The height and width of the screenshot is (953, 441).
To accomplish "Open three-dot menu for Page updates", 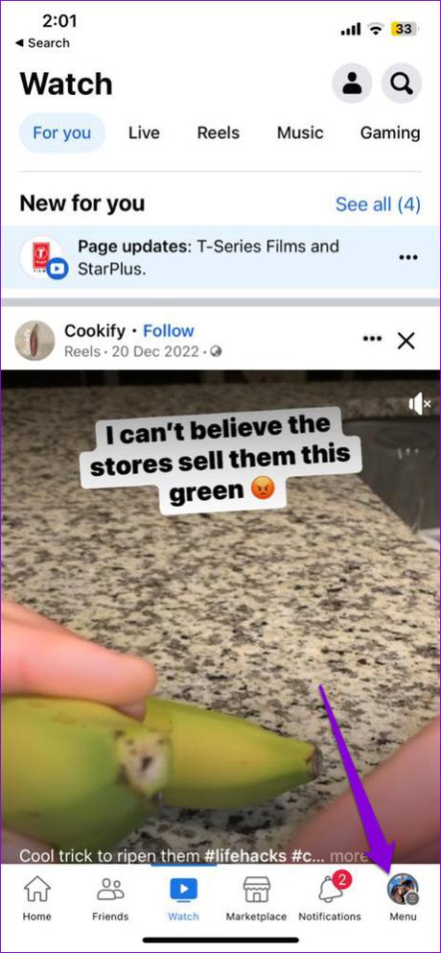I will click(x=408, y=258).
